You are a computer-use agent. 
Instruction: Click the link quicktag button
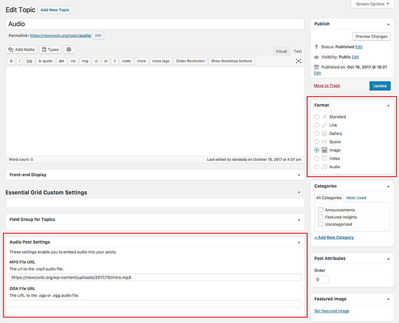(29, 61)
